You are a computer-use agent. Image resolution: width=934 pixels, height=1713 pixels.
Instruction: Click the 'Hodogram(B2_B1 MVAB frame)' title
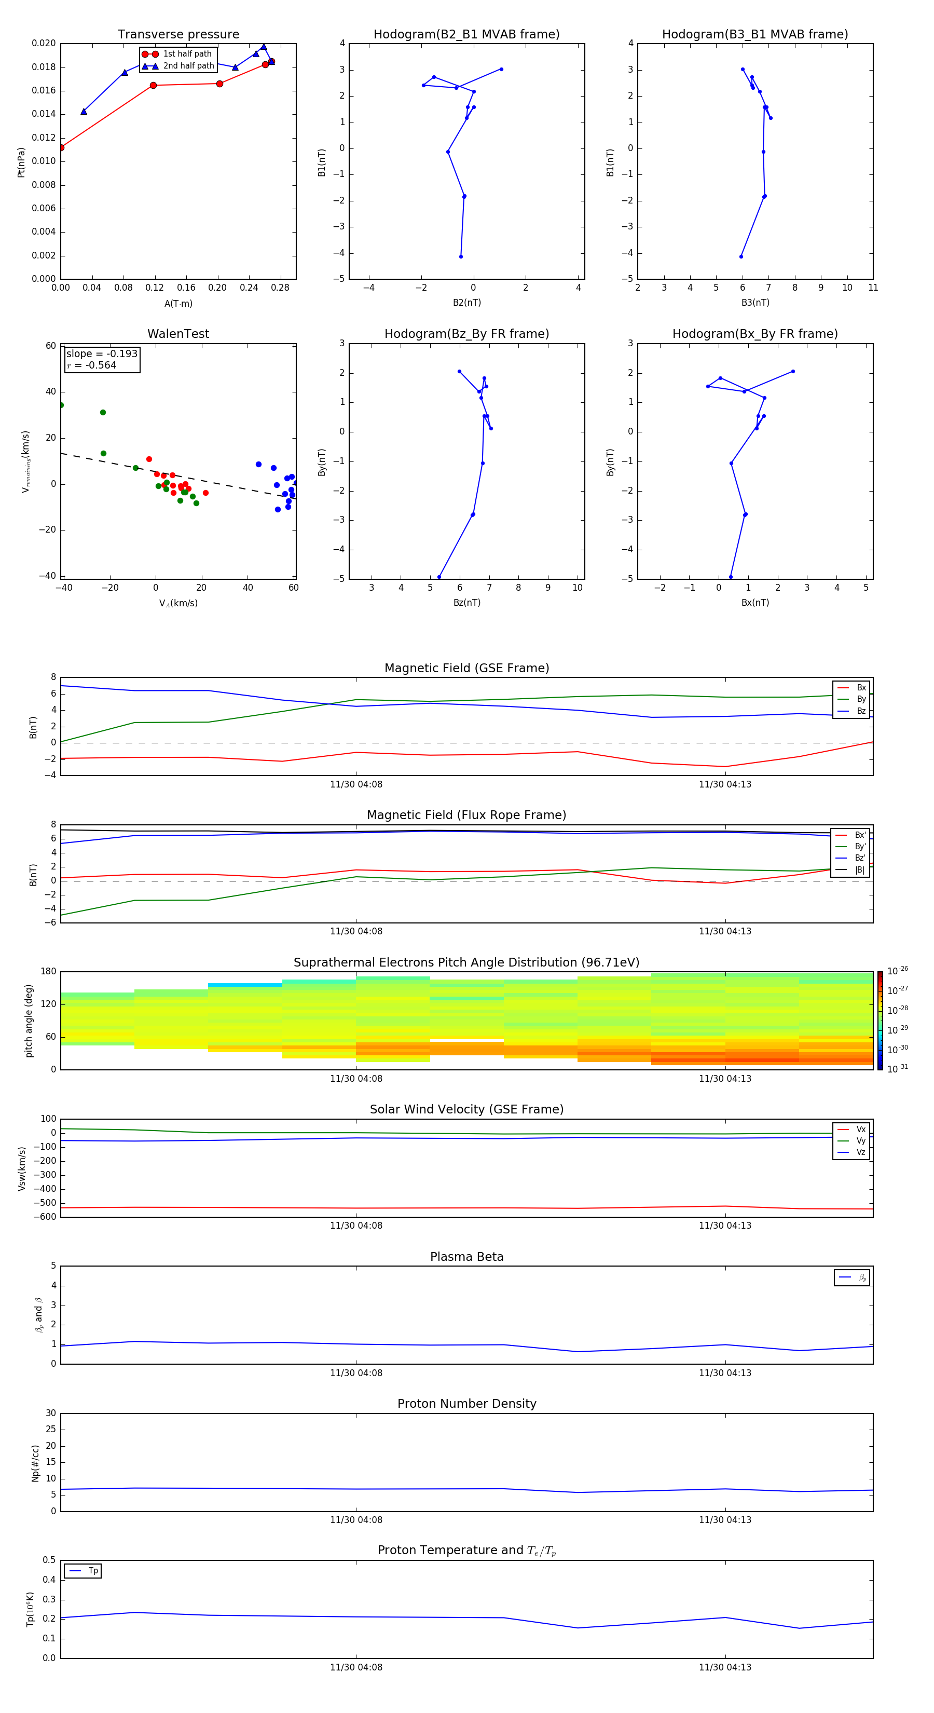tap(466, 35)
